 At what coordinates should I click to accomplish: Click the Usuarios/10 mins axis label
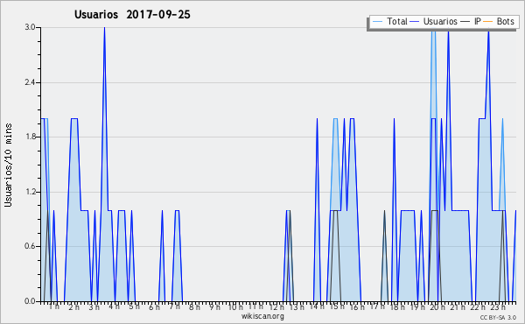click(x=8, y=165)
